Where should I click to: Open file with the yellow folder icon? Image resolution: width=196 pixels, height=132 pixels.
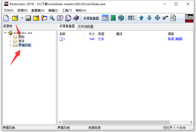[15, 18]
